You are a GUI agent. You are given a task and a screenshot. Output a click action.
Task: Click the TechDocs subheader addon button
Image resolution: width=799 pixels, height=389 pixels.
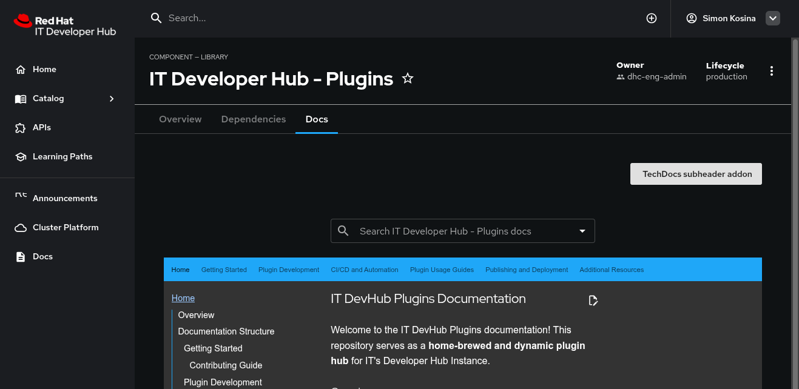point(696,174)
